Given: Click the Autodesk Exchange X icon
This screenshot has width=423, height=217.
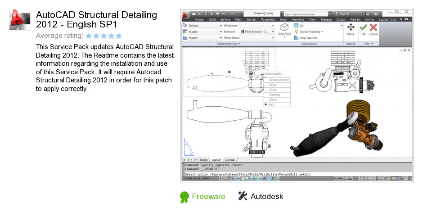Looking at the screenshot, I should 367,14.
